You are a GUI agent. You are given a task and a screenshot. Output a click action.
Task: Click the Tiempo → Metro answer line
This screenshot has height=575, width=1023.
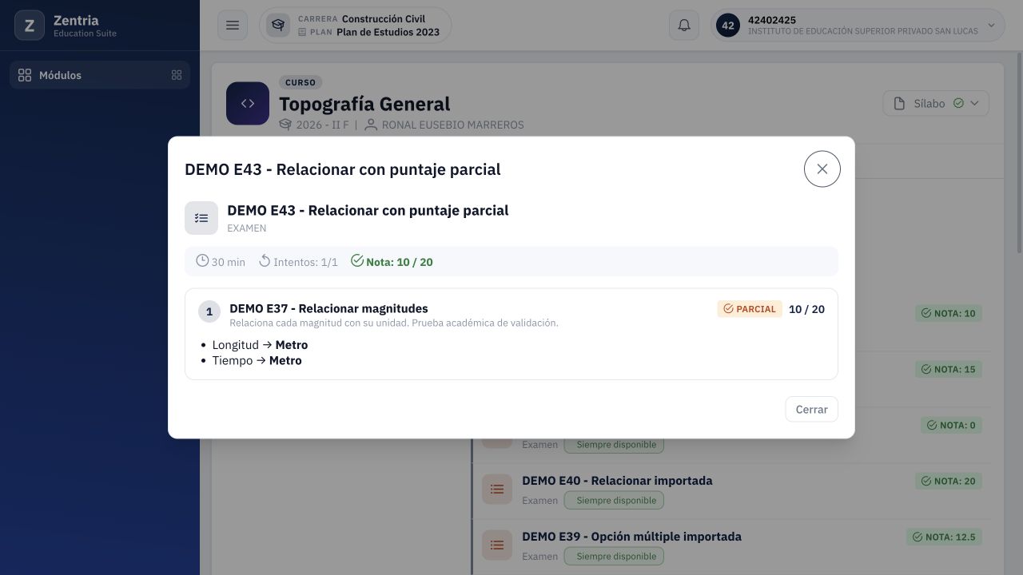pos(257,360)
